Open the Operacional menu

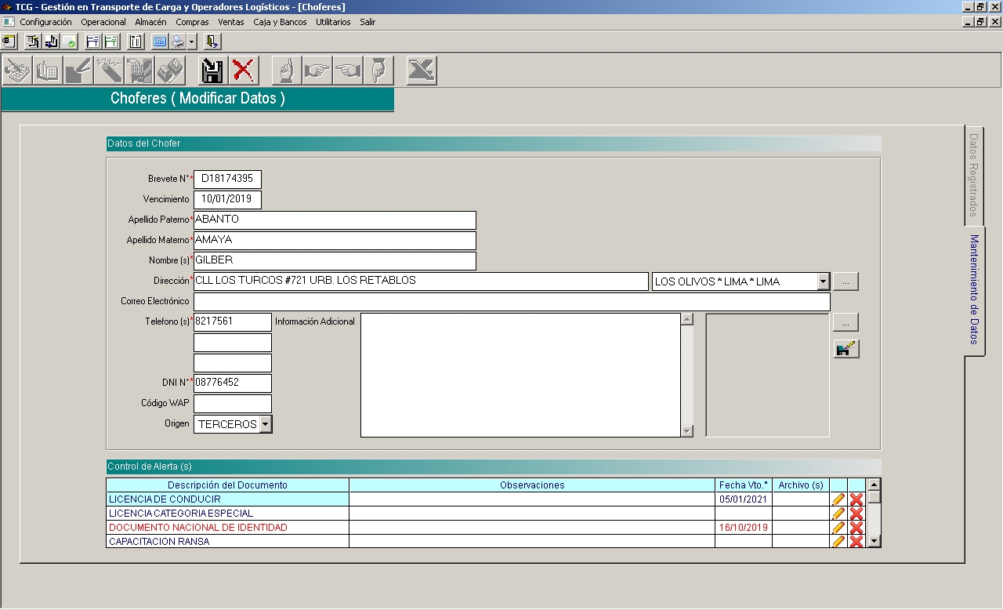pyautogui.click(x=103, y=22)
